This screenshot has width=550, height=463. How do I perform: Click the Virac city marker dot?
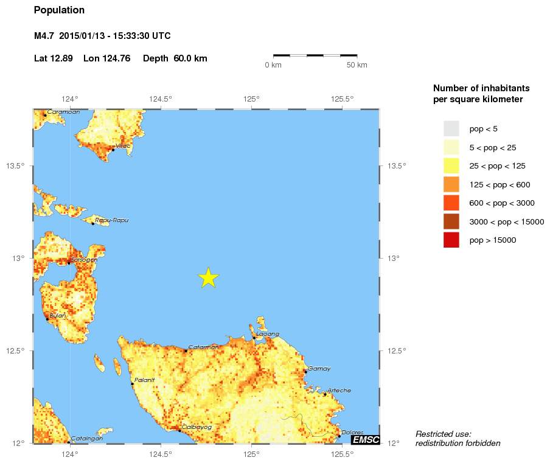113,150
